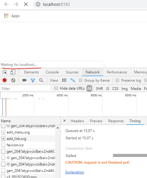View site information icon in address bar
Screen dimensions: 147x178
pos(38,5)
